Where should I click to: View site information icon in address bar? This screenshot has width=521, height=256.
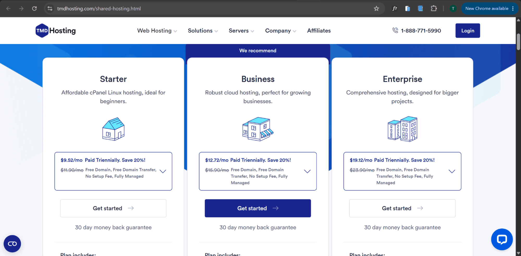[50, 9]
